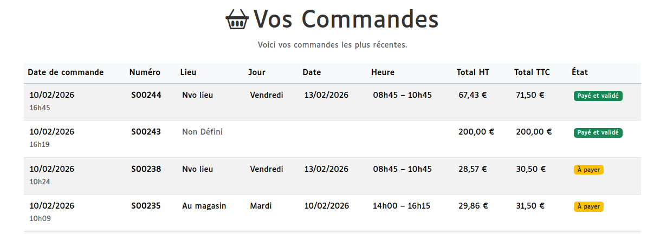The width and height of the screenshot is (660, 234).
Task: Click the État column header
Action: [579, 72]
